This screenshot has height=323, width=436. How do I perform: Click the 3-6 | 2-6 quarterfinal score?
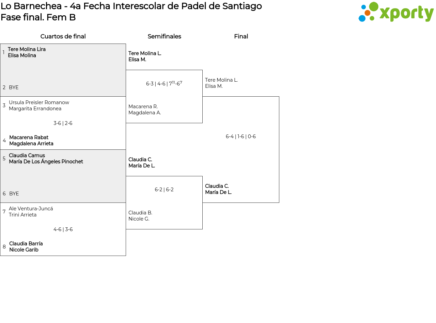(x=63, y=123)
